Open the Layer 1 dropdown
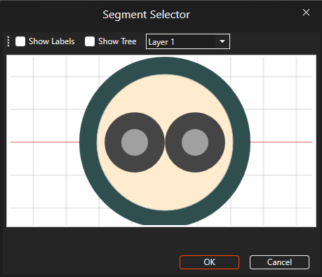322x277 pixels. pyautogui.click(x=188, y=41)
